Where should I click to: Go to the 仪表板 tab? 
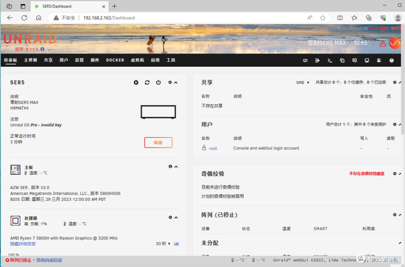coord(10,60)
